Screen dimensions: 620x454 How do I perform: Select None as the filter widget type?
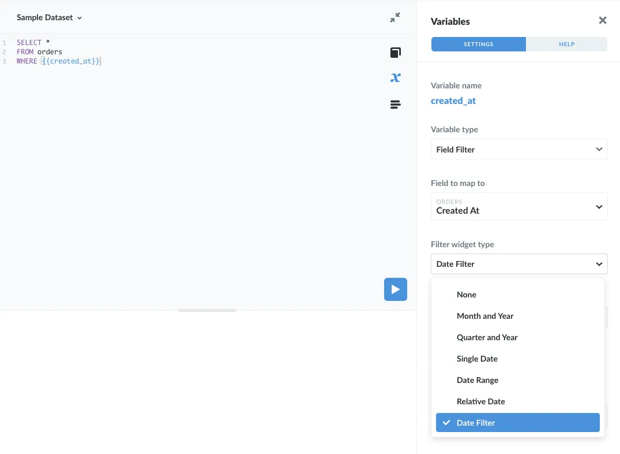pos(466,295)
